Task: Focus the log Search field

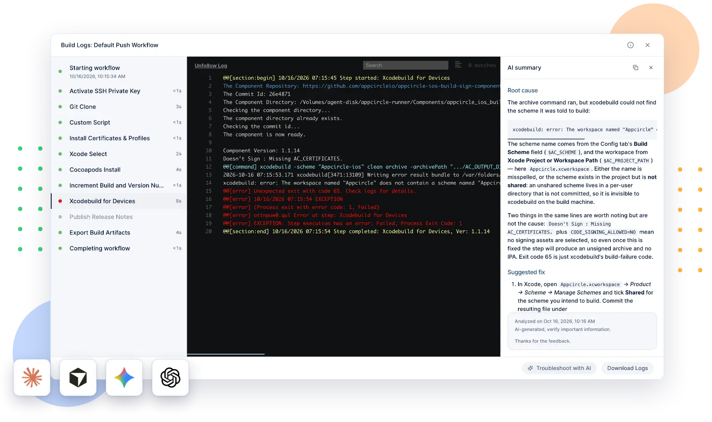Action: [406, 65]
